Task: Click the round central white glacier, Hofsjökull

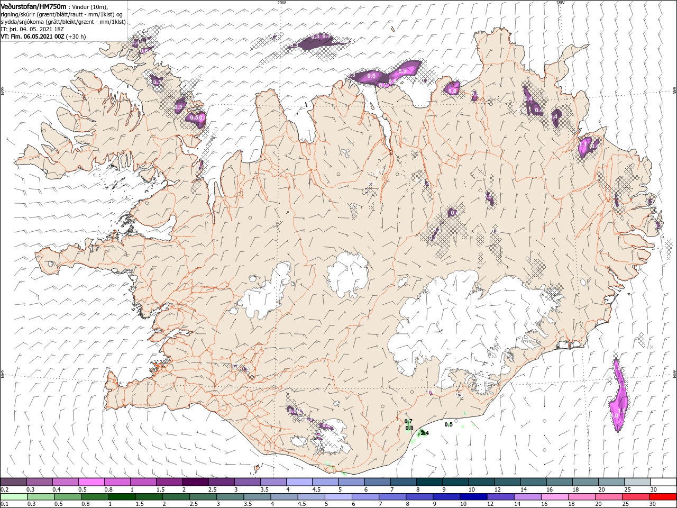Action: [x=348, y=275]
